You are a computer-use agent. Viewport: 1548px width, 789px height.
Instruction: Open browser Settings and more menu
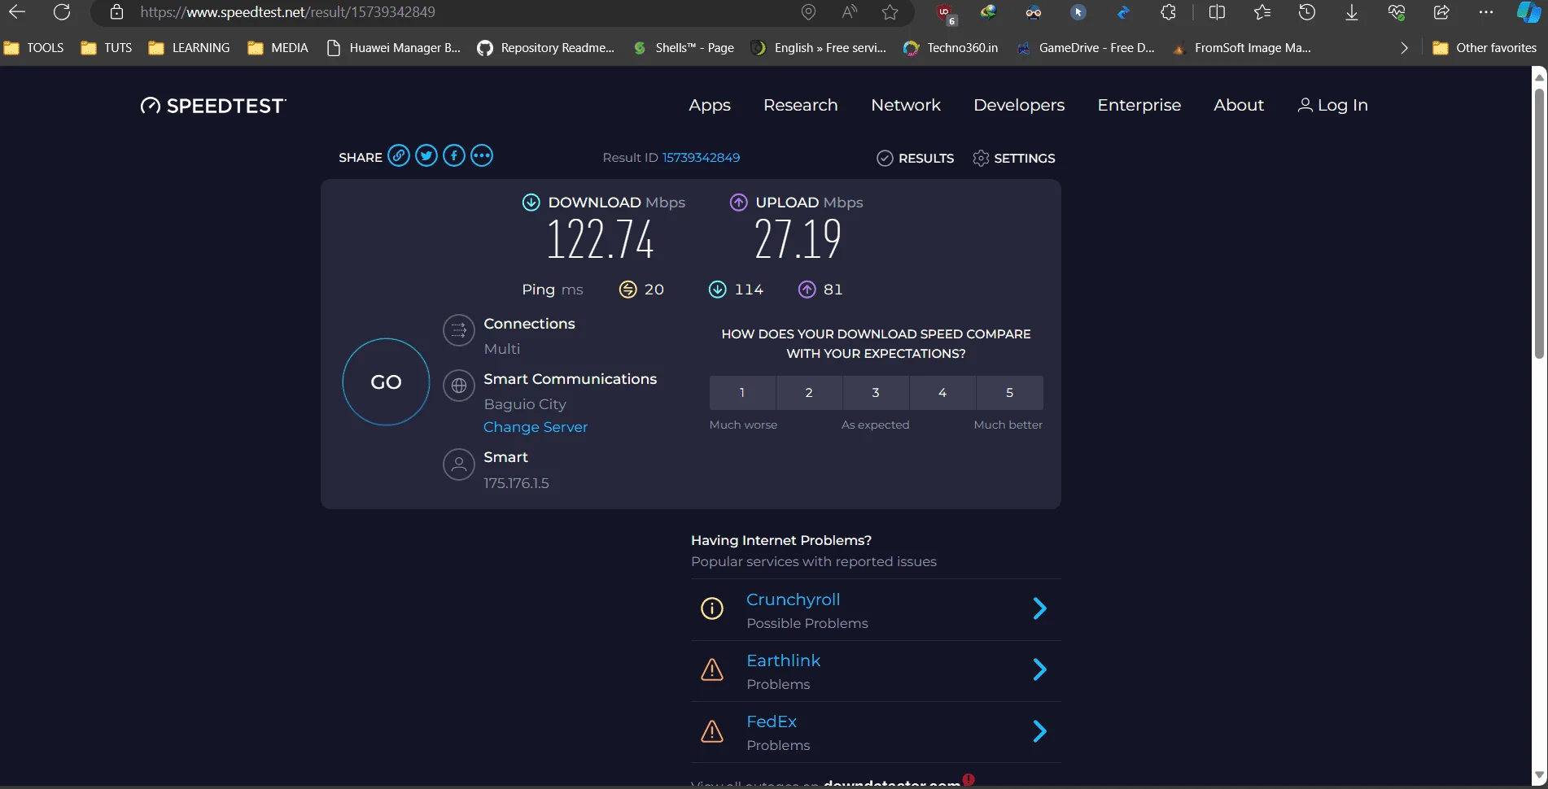coord(1486,12)
